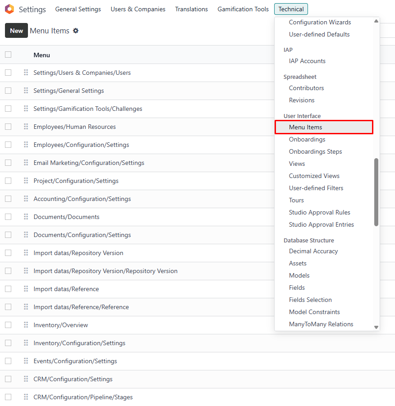
Task: Click the Odoo home logo icon
Action: coord(9,9)
